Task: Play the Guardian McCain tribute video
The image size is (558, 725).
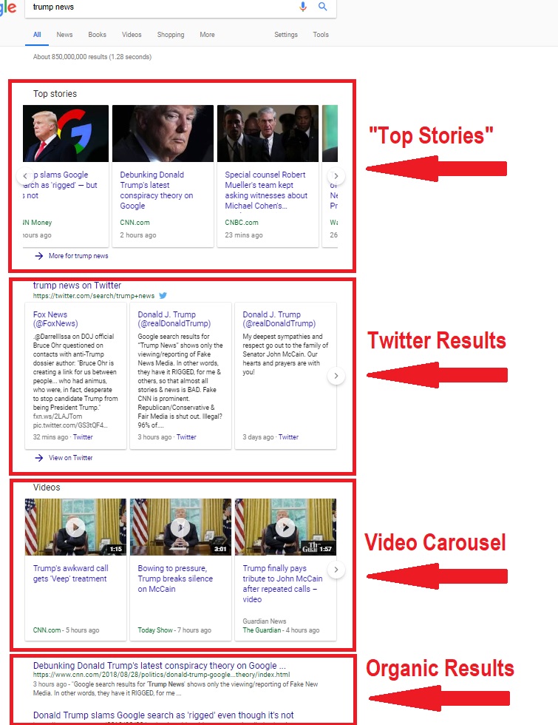Action: click(285, 527)
